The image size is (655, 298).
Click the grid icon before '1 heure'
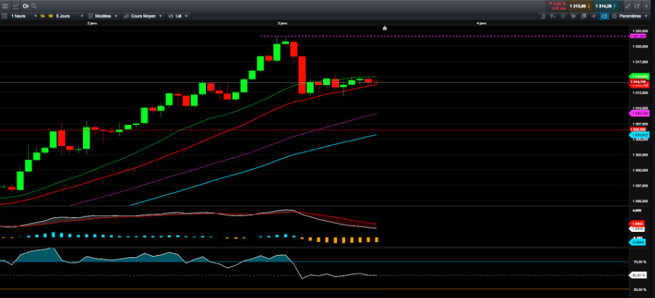coord(4,16)
